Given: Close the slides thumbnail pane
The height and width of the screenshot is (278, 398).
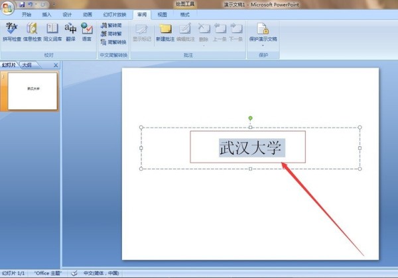Looking at the screenshot, I should coord(56,65).
